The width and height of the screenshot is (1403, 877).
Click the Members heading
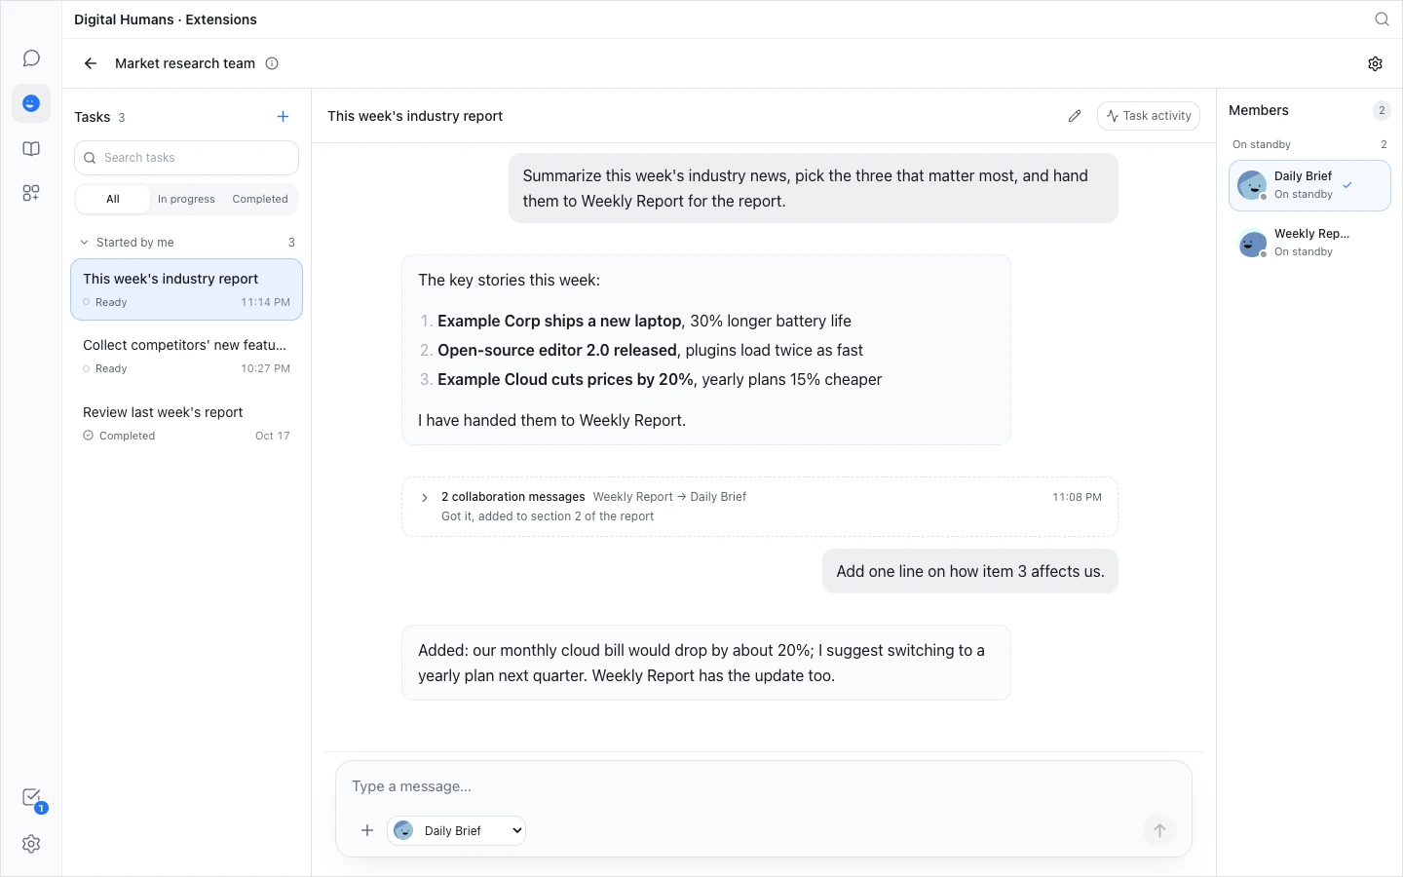[1259, 110]
